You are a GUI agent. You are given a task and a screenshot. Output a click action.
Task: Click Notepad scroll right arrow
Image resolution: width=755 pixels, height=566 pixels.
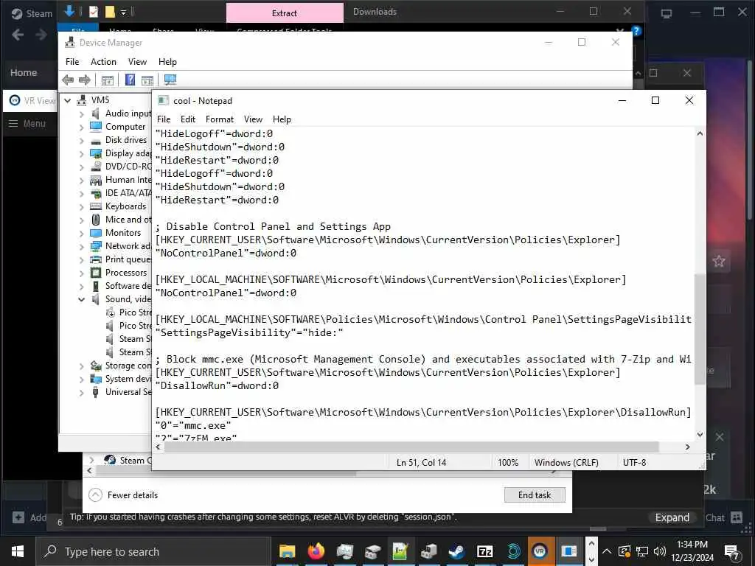pyautogui.click(x=688, y=447)
